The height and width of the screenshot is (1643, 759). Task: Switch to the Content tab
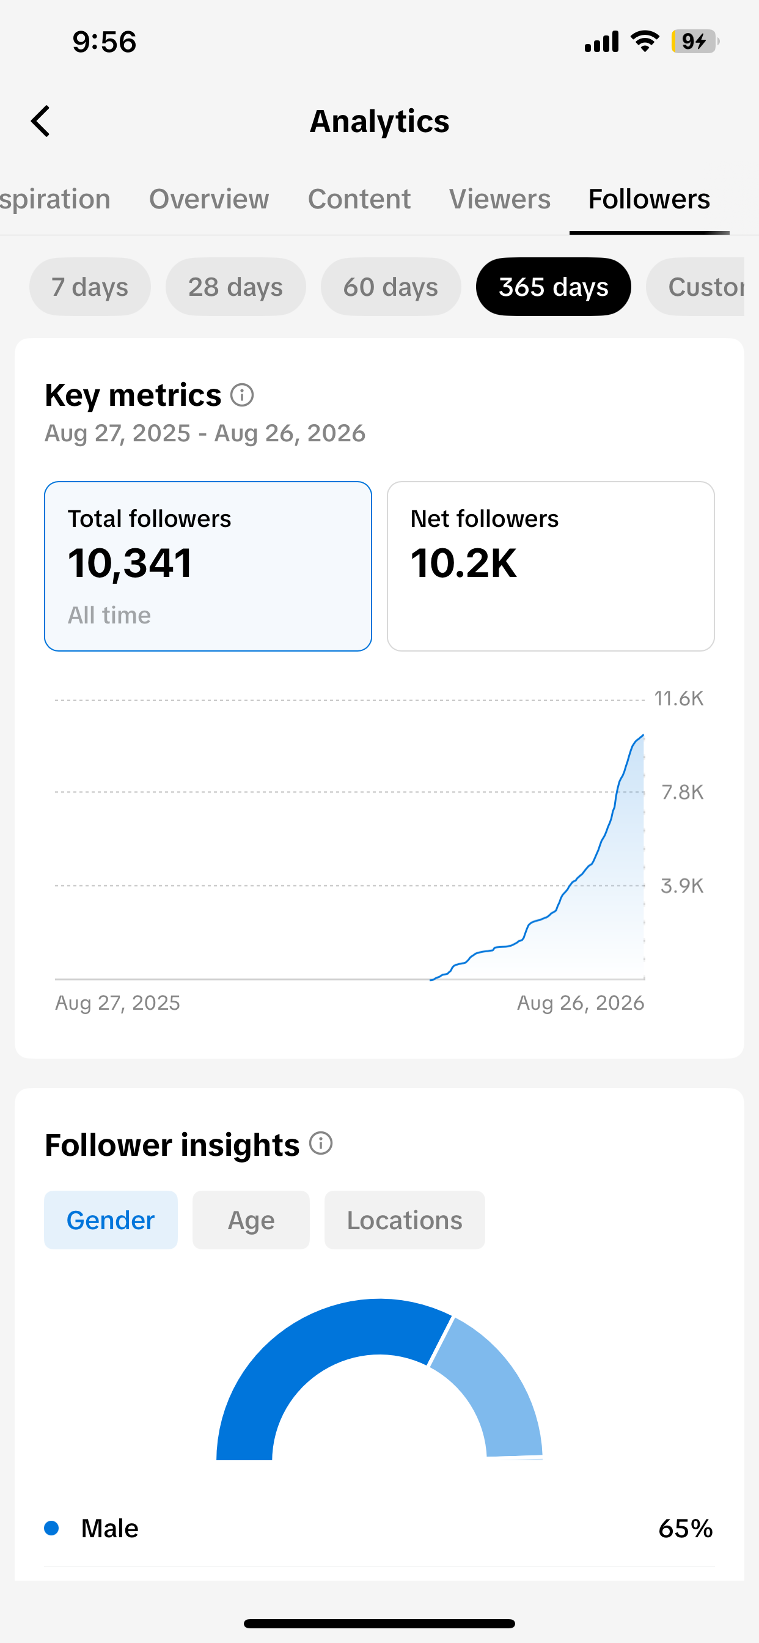[x=359, y=199]
